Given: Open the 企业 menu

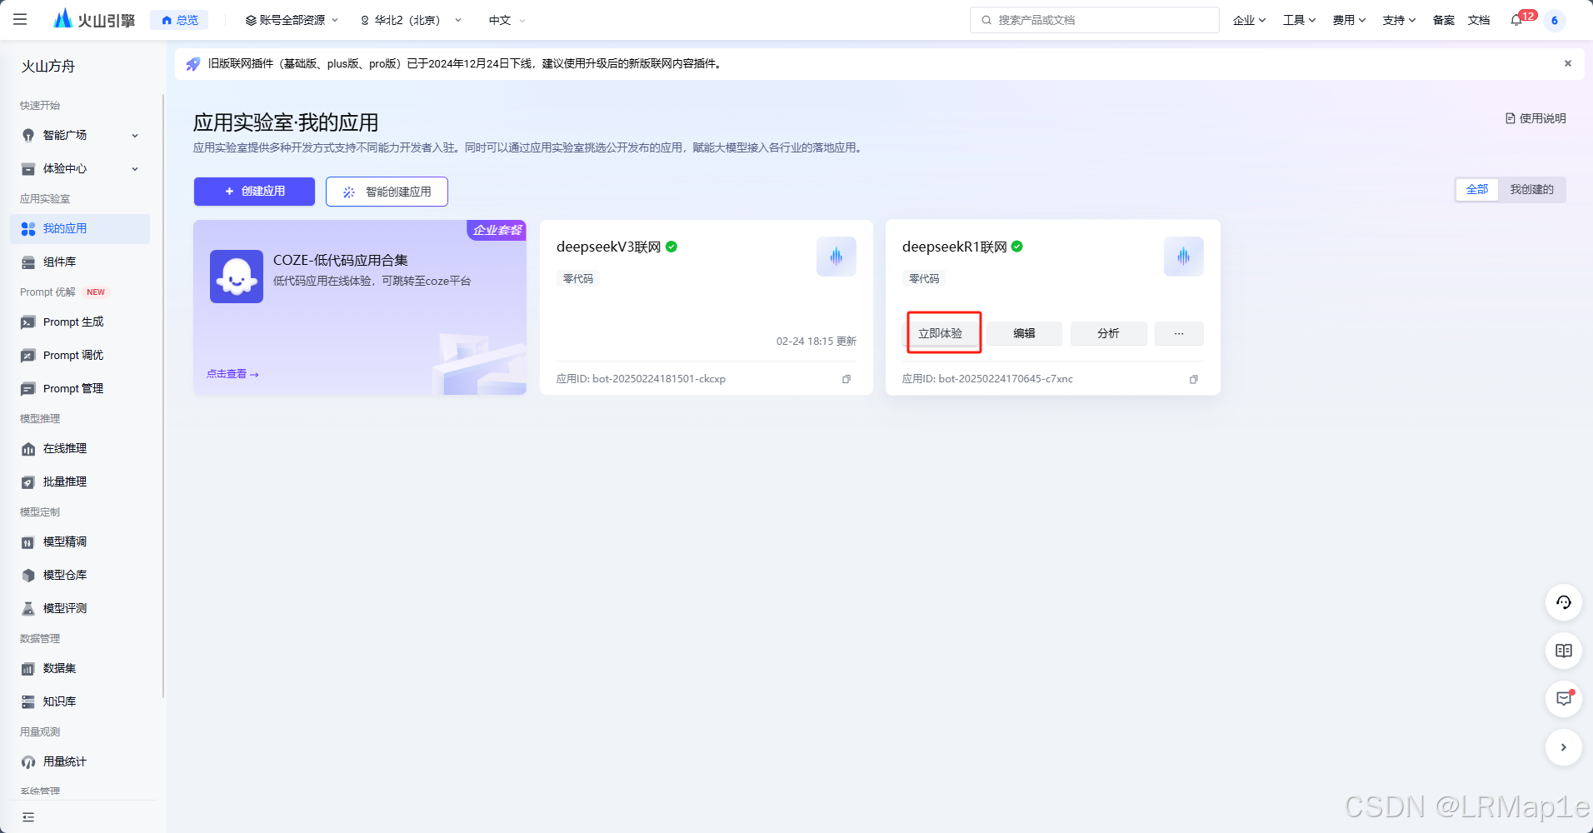Looking at the screenshot, I should (1249, 20).
